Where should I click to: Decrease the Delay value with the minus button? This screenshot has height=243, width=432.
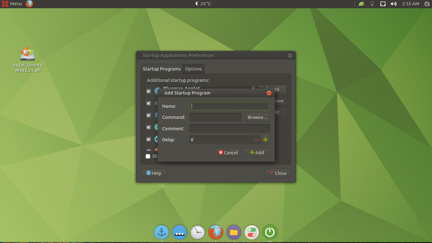(x=256, y=140)
